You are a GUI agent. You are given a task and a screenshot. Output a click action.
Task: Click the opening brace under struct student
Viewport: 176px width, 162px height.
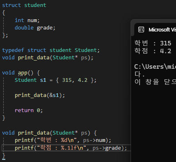4,13
